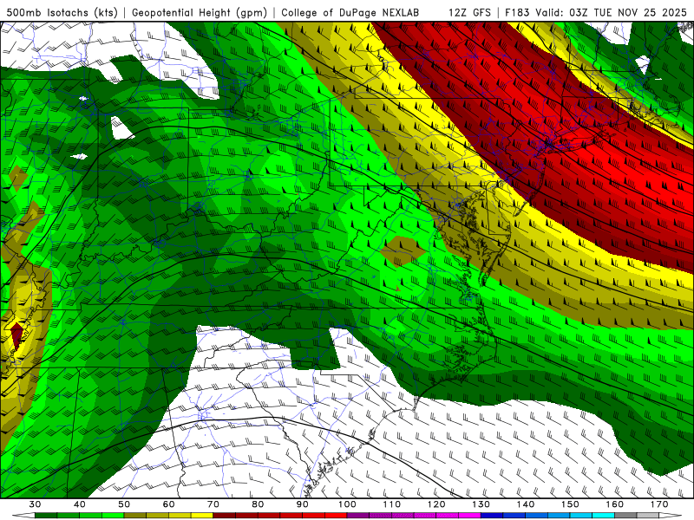Click the 'F183' forecast hour label
This screenshot has height=520, width=694.
pos(518,12)
